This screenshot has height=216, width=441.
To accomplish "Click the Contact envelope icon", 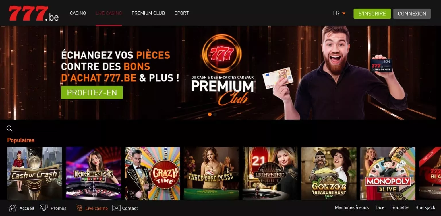I will (116, 208).
